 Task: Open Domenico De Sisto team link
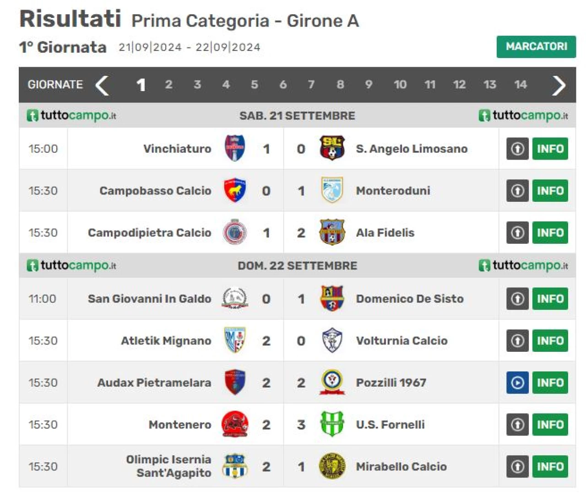(x=410, y=299)
